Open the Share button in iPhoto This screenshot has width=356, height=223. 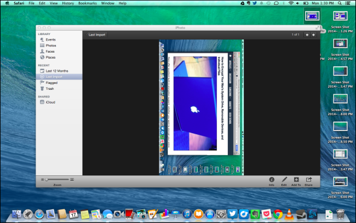point(308,181)
